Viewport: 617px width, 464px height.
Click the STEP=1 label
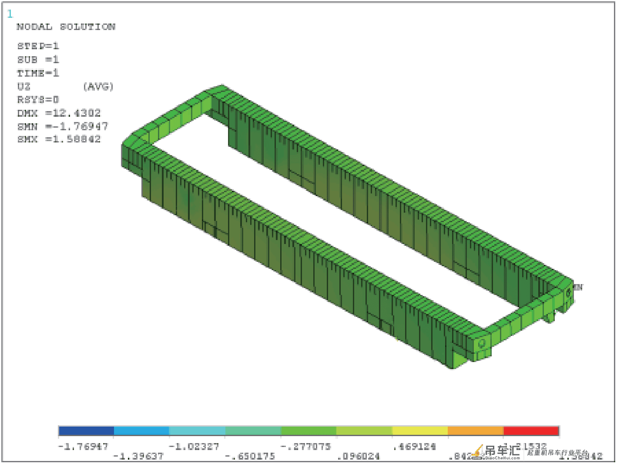pos(38,46)
